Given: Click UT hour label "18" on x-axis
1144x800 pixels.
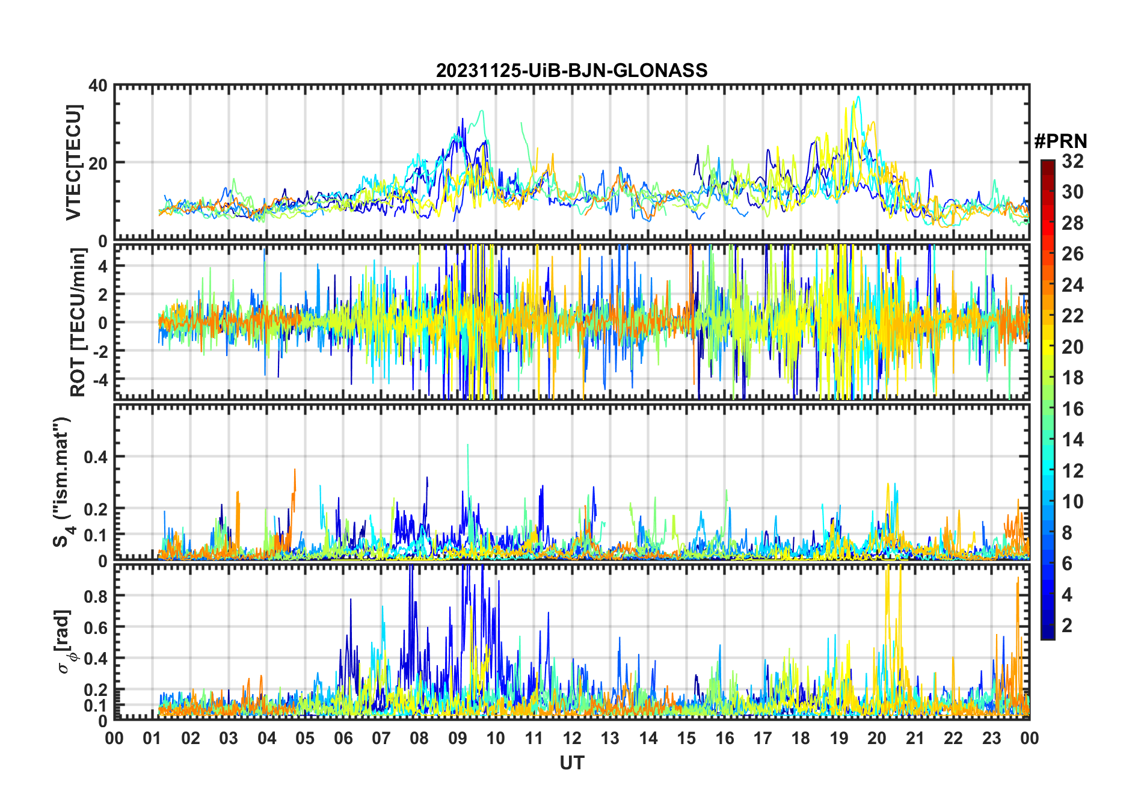Looking at the screenshot, I should click(801, 738).
